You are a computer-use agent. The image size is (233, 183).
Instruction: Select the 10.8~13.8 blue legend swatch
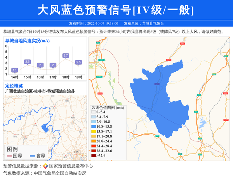(94, 127)
